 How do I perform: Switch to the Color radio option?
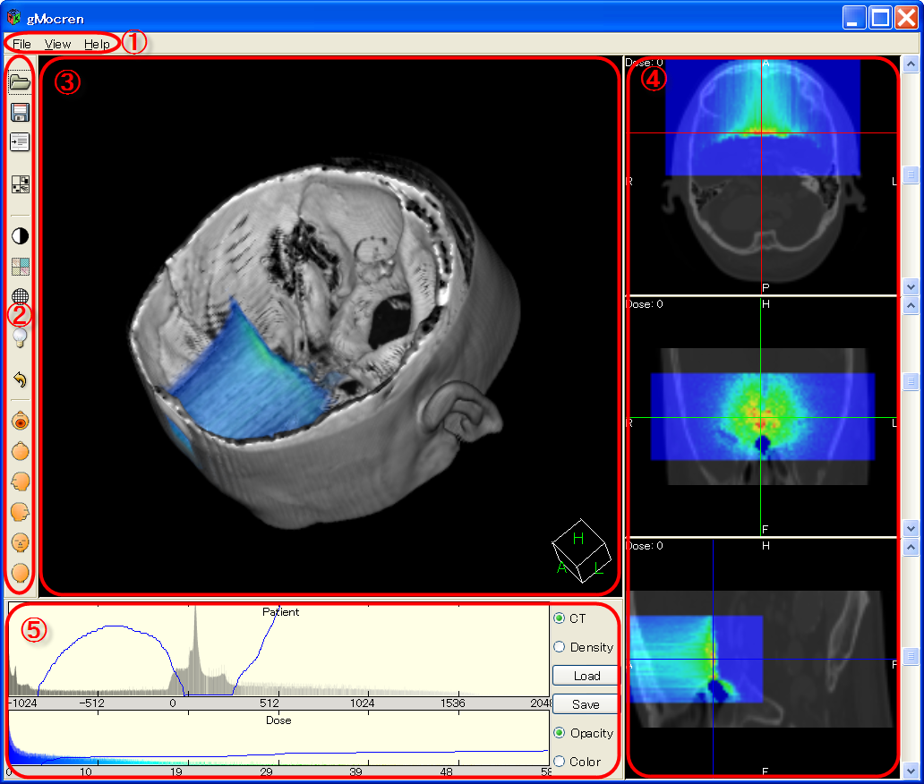pyautogui.click(x=560, y=762)
